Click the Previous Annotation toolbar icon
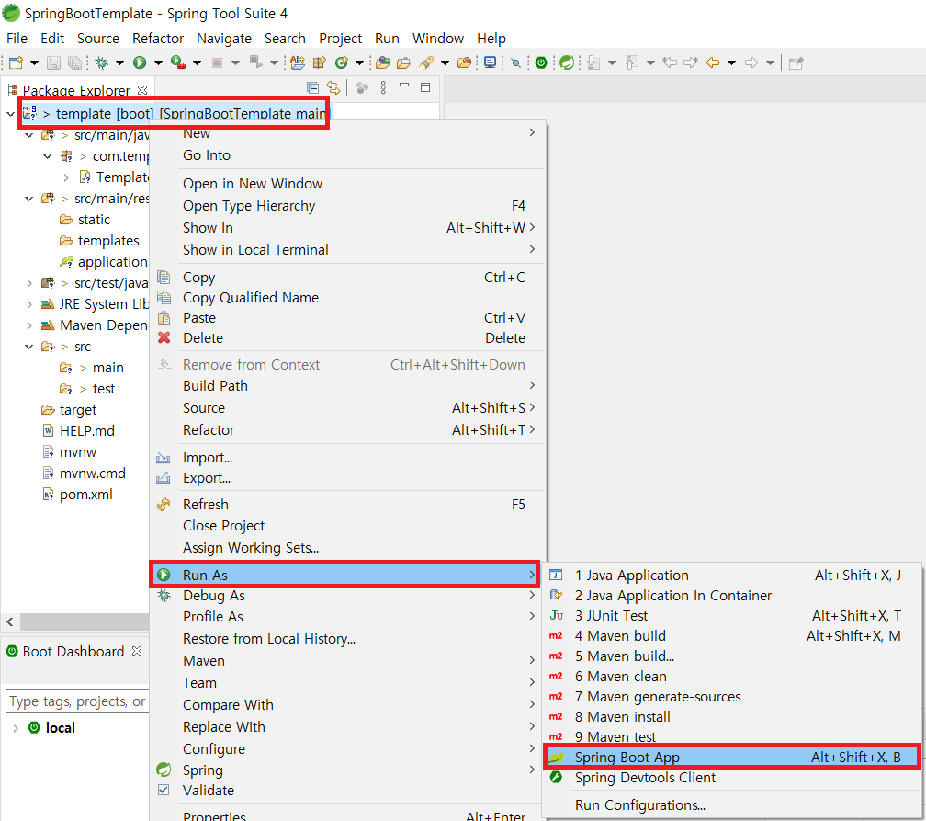926x821 pixels. click(x=632, y=63)
